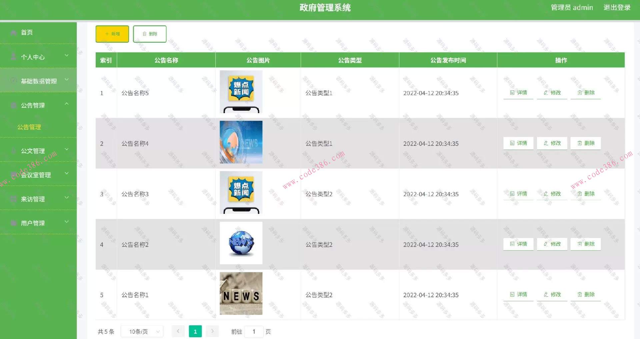This screenshot has height=339, width=640.
Task: Click the 会议室管理 sidebar icon
Action: [x=13, y=175]
